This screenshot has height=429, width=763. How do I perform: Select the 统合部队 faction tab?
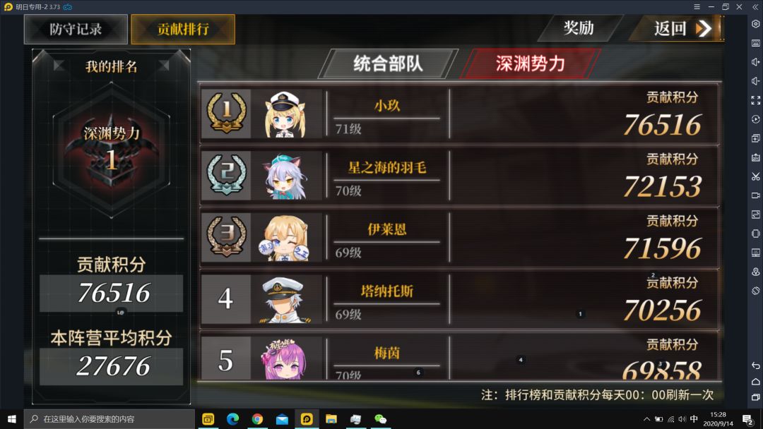(388, 64)
